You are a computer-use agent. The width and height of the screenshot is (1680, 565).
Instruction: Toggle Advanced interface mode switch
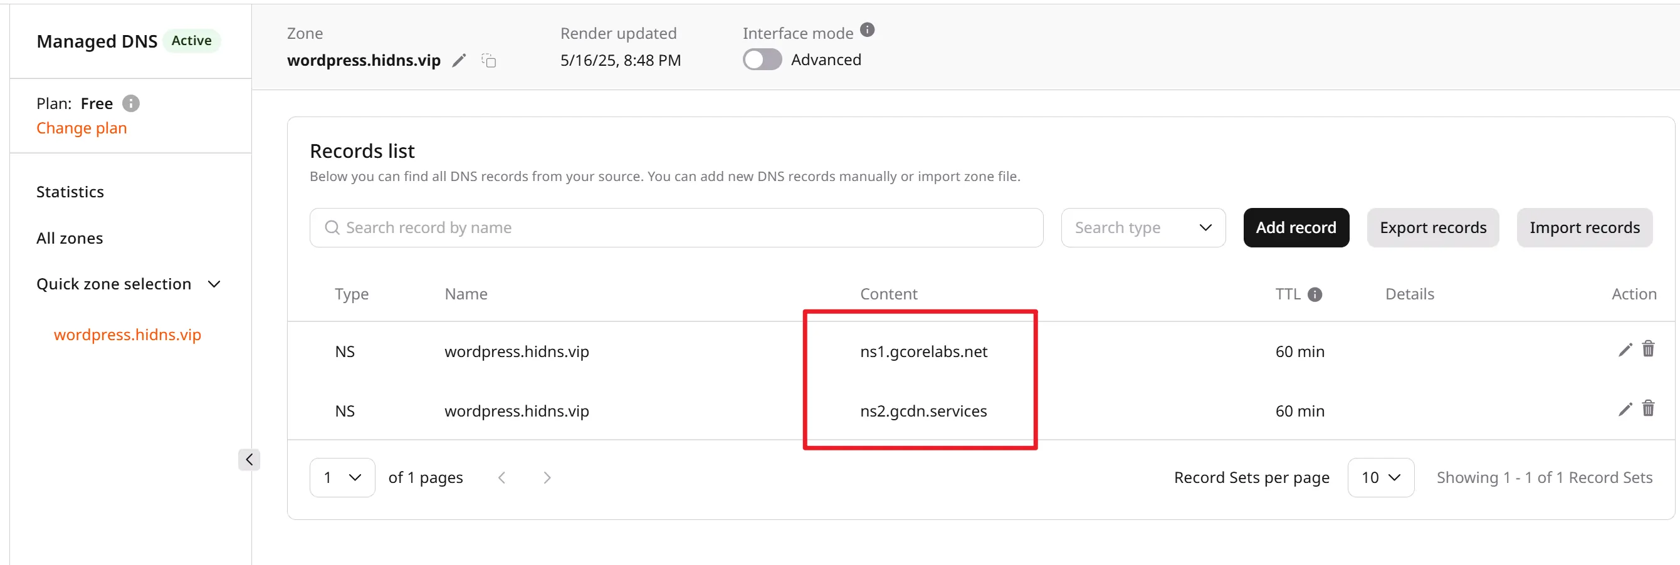(x=762, y=60)
